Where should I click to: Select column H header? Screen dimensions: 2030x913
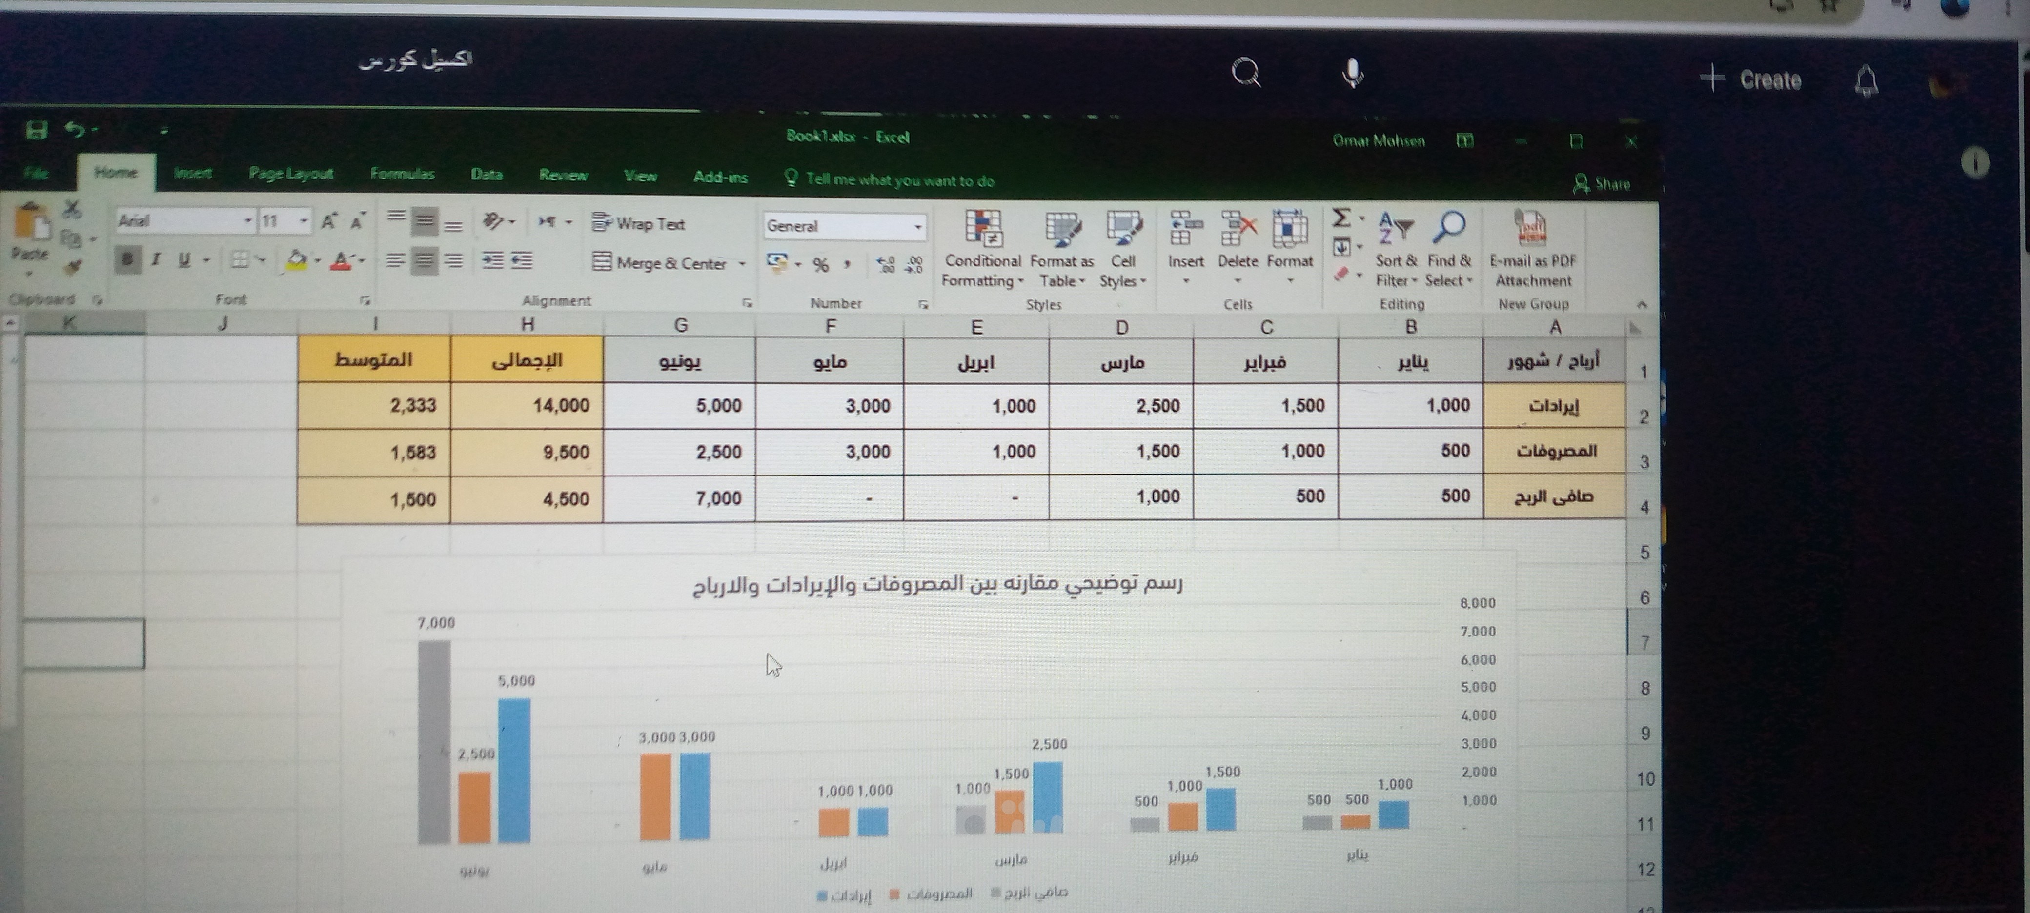[527, 324]
